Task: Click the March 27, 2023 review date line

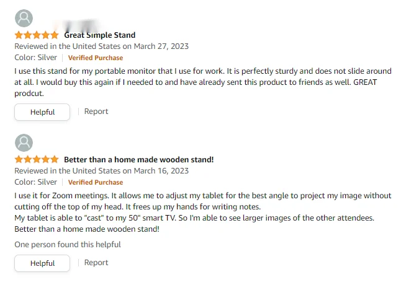Action: 102,46
